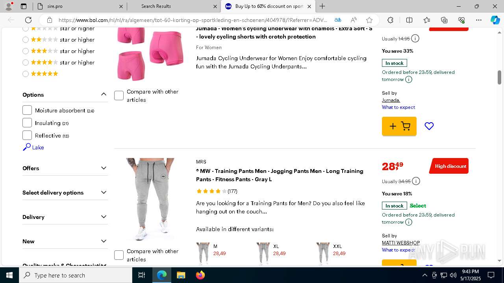This screenshot has width=504, height=283.
Task: Add page to favorites star icon
Action: (369, 20)
